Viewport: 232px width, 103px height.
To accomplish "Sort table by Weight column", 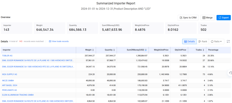I will (93, 50).
